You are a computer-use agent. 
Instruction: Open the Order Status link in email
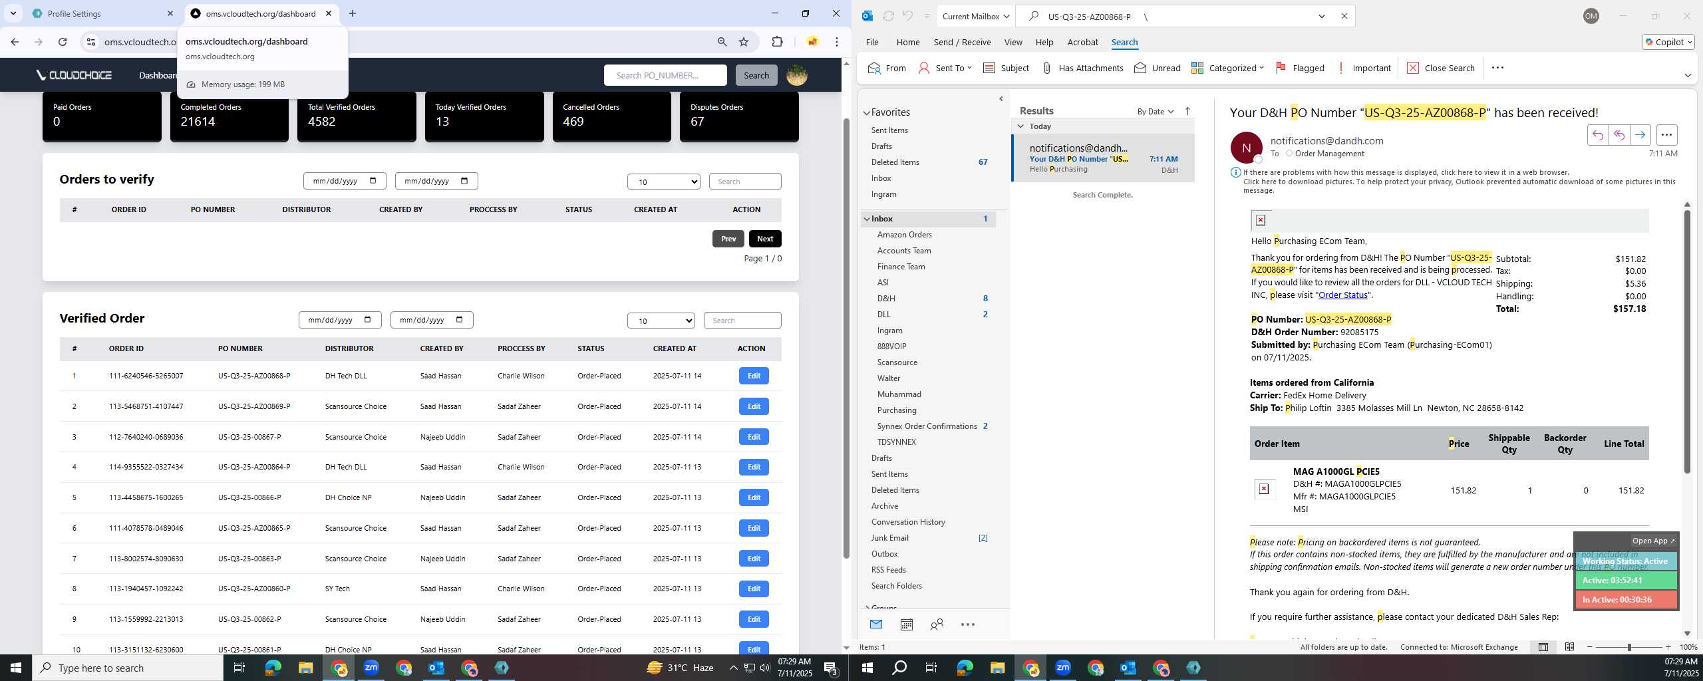[x=1342, y=295]
